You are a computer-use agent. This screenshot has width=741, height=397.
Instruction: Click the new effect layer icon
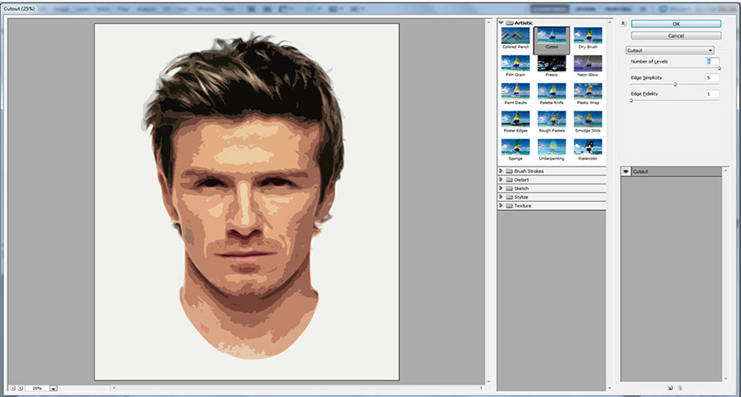click(x=670, y=387)
